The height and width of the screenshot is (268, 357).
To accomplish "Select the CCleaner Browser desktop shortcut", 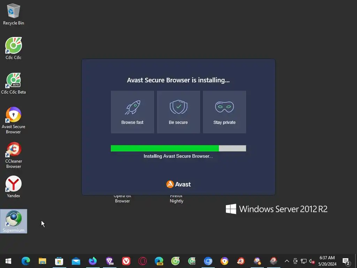I will (14, 155).
